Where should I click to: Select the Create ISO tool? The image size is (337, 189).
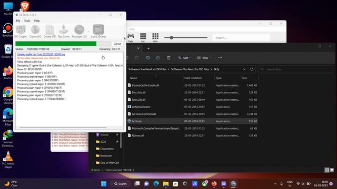click(35, 31)
